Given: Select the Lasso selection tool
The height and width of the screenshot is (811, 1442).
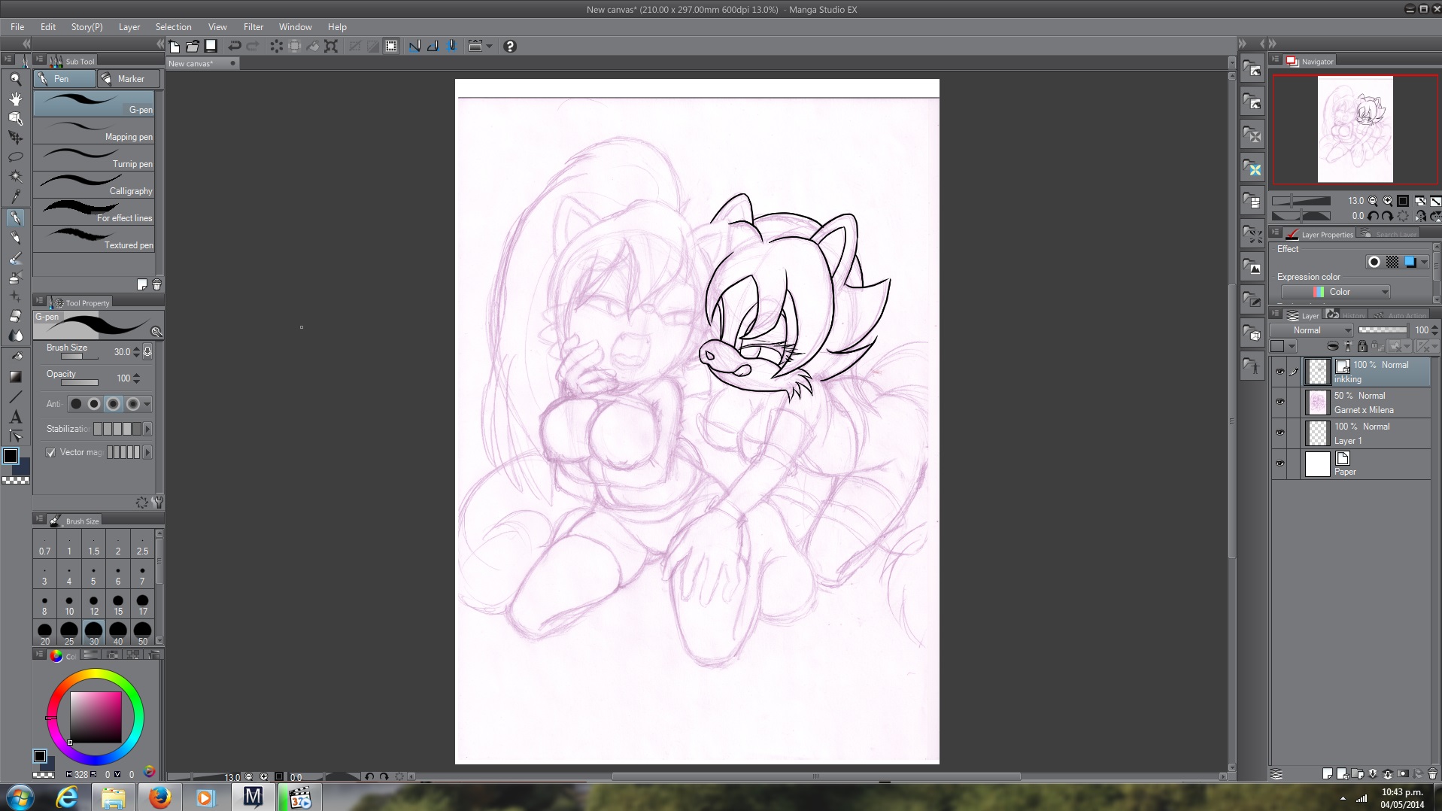Looking at the screenshot, I should point(15,157).
